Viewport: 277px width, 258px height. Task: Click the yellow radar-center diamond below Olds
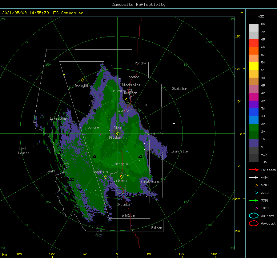[x=118, y=133]
